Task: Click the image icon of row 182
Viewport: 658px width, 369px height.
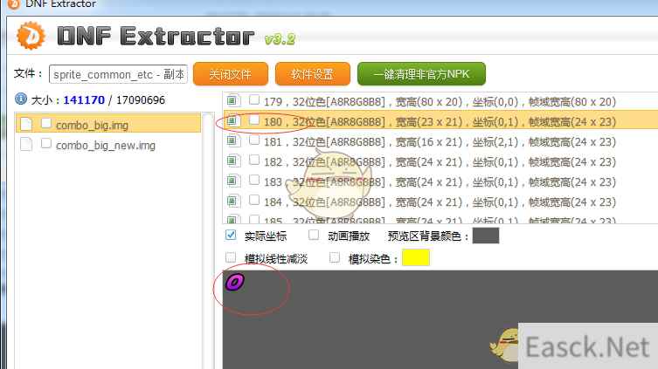Action: 233,161
